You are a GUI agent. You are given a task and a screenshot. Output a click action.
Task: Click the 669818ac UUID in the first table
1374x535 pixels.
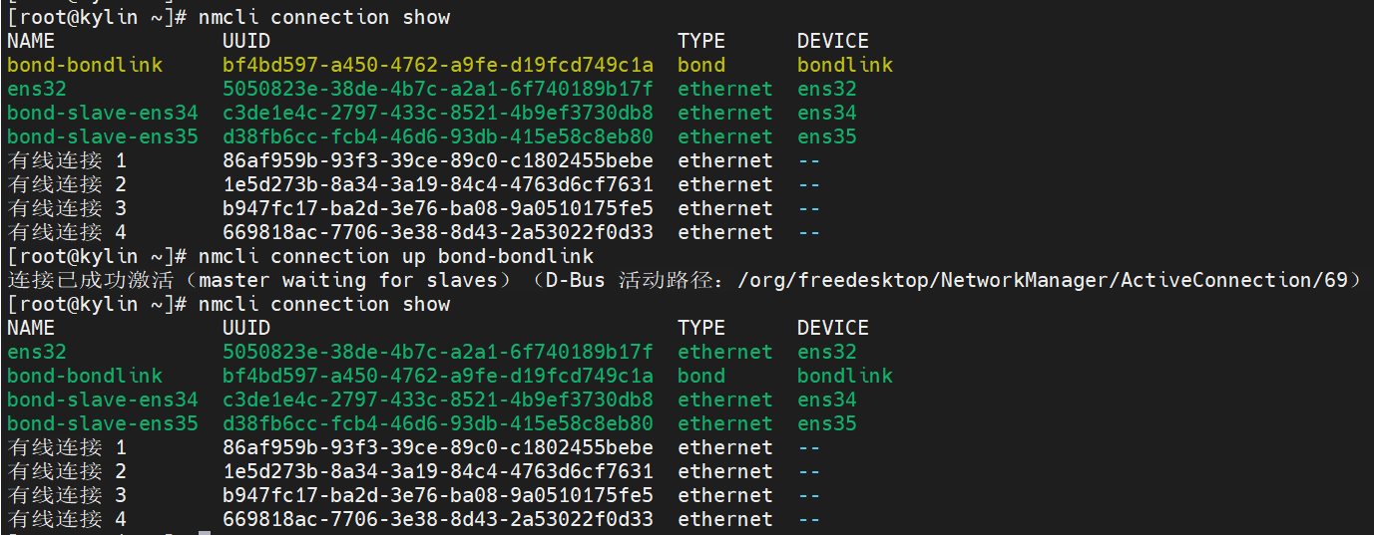(437, 232)
